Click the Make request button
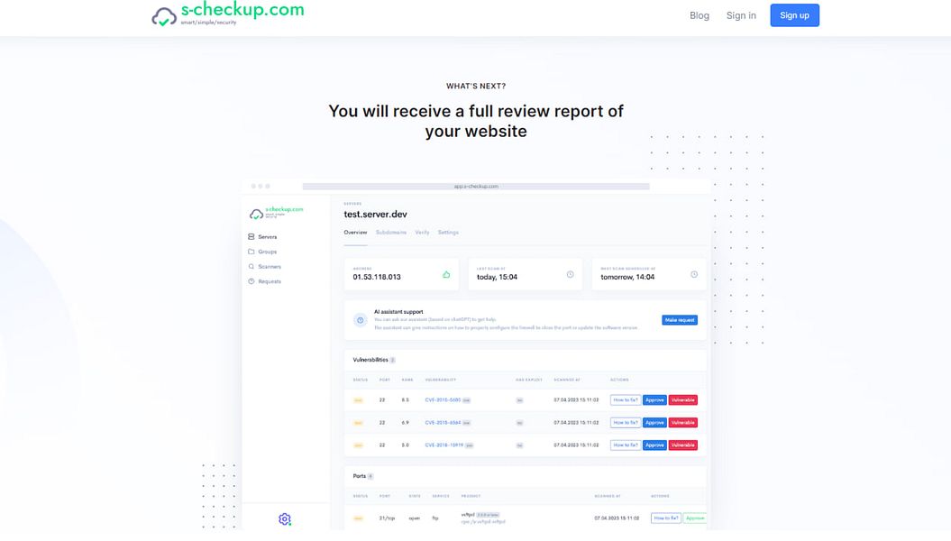Viewport: 951px width, 541px height. point(680,320)
